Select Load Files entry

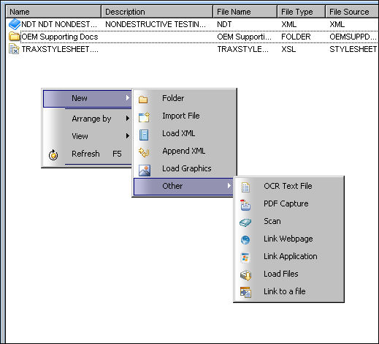(288, 274)
